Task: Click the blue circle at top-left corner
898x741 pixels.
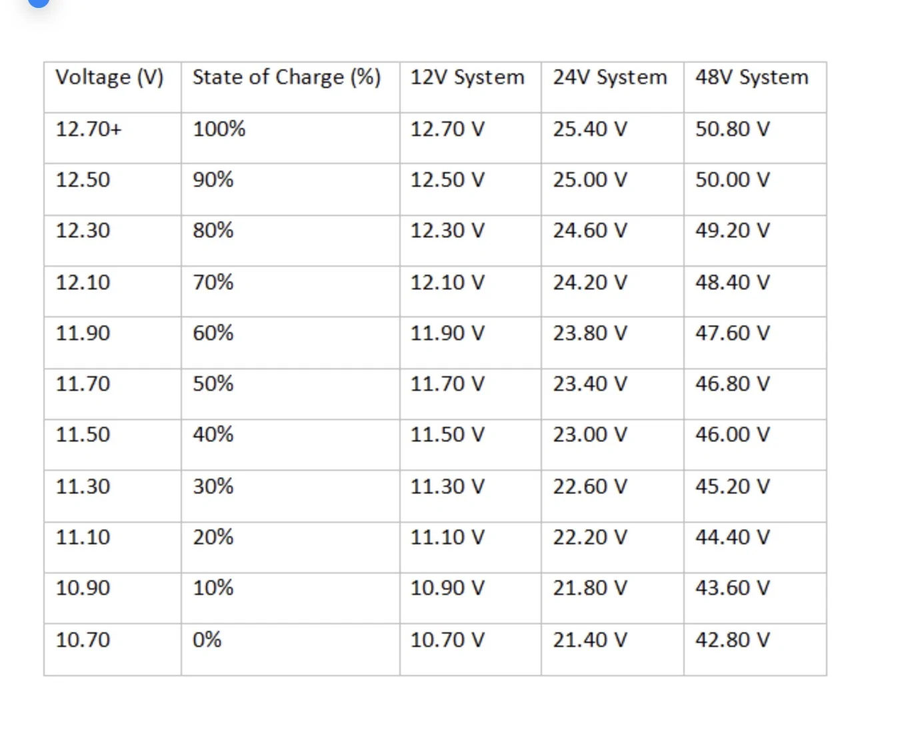Action: (x=39, y=2)
